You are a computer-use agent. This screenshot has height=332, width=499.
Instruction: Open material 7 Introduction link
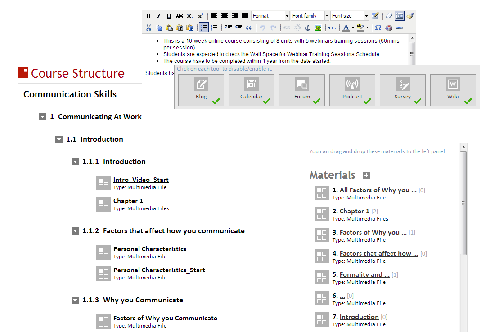[359, 317]
